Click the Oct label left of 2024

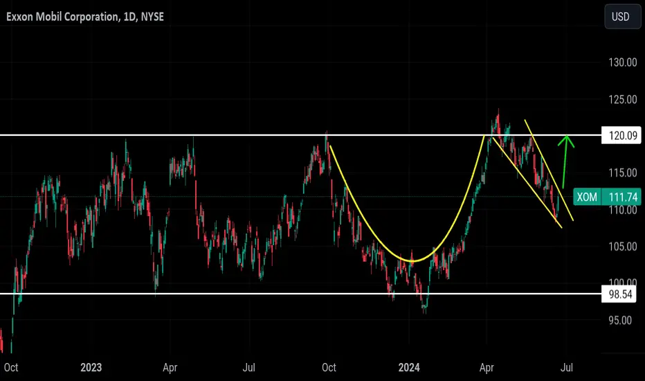329,367
